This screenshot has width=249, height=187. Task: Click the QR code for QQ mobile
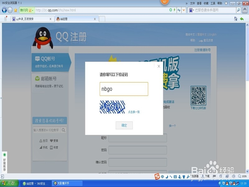(x=198, y=96)
